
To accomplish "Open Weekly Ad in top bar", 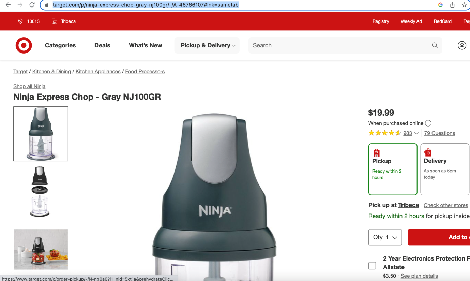I will click(x=411, y=21).
